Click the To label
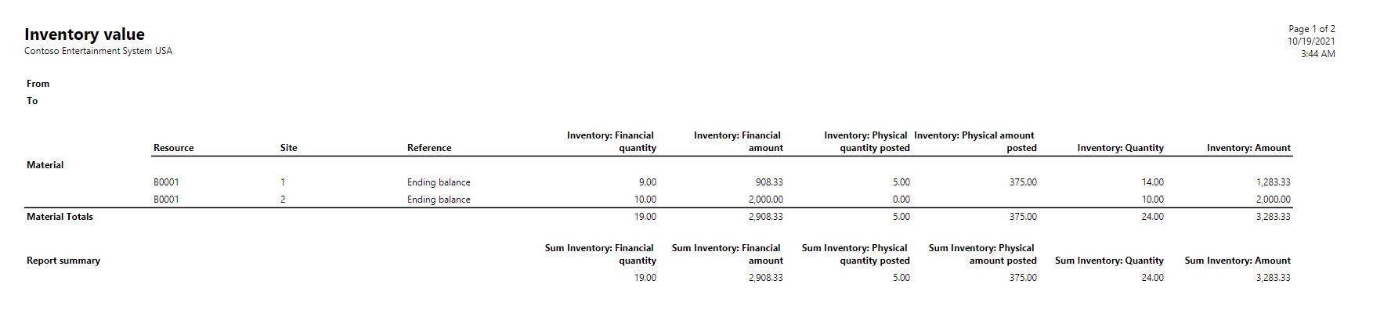Screen dimensions: 1373x331 click(32, 101)
